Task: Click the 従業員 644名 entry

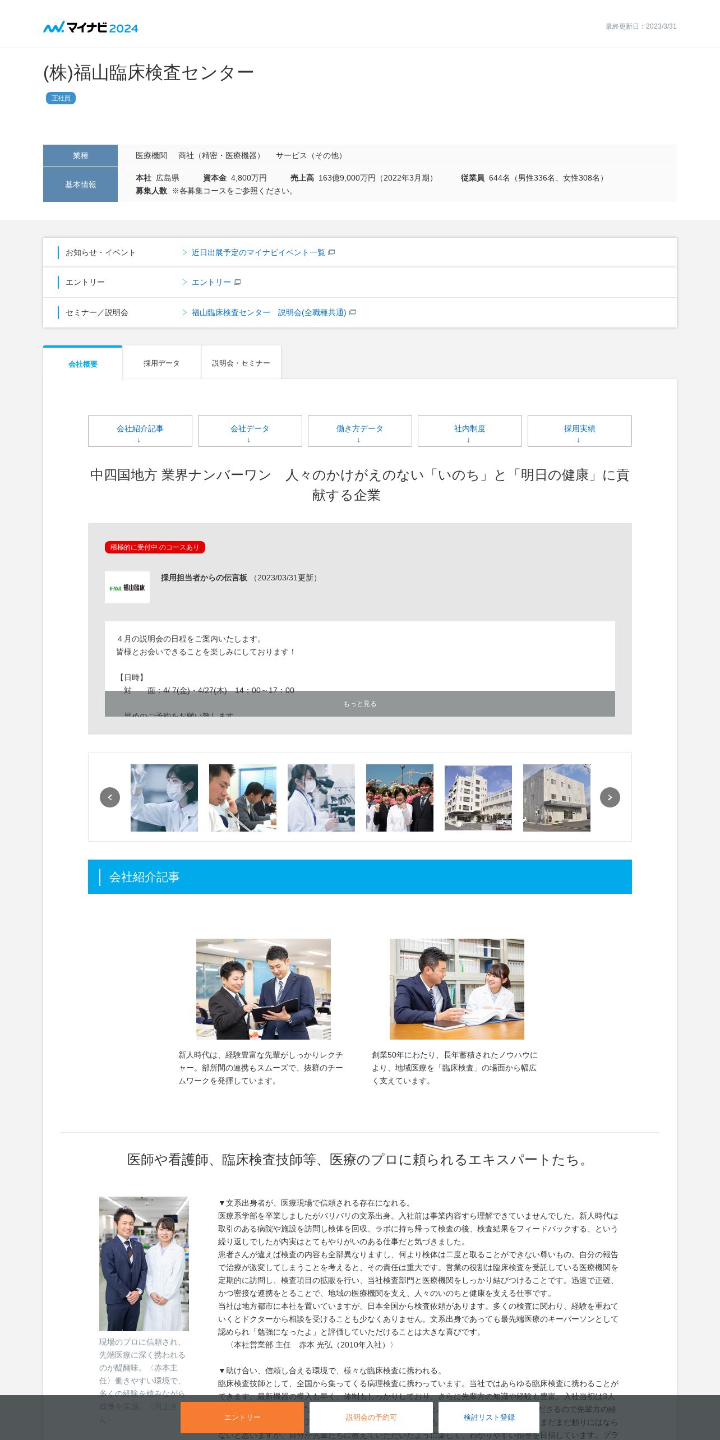Action: click(533, 178)
